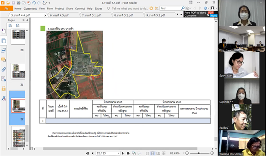This screenshot has width=266, height=156.
Task: Click the Save disk icon
Action: coord(13,3)
